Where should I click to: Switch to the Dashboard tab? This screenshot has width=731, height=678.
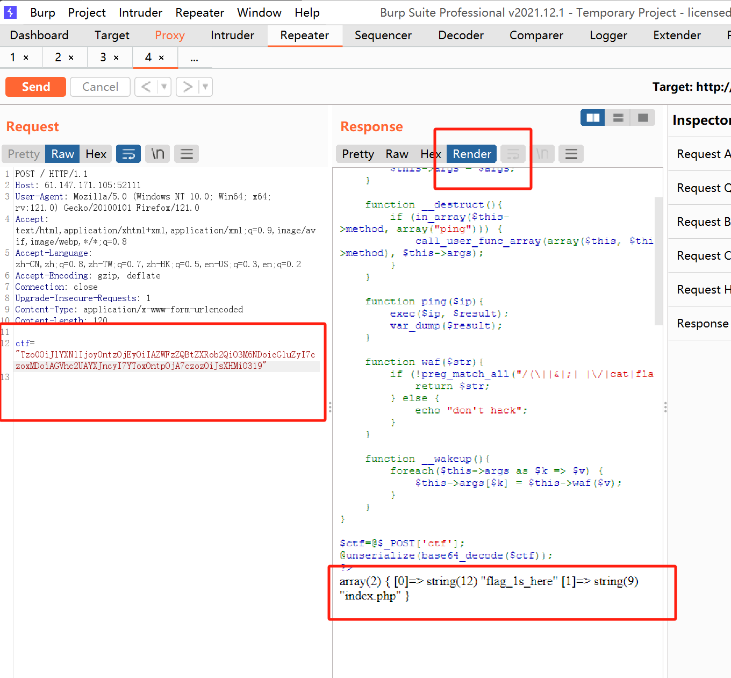[39, 35]
